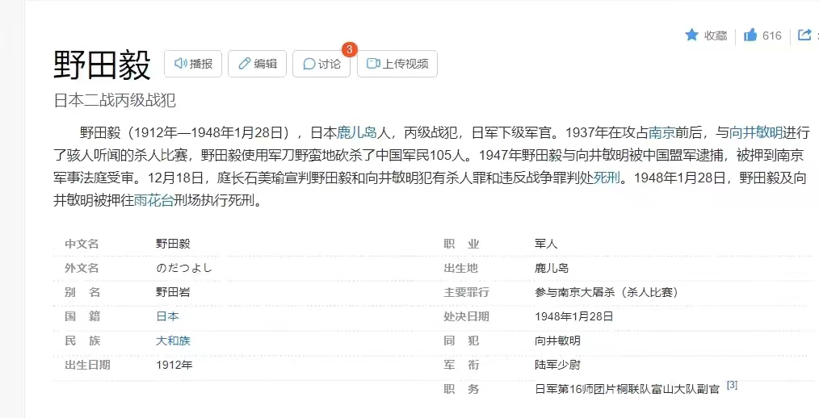Click the video camera icon in 上传视频
This screenshot has width=819, height=418.
373,64
